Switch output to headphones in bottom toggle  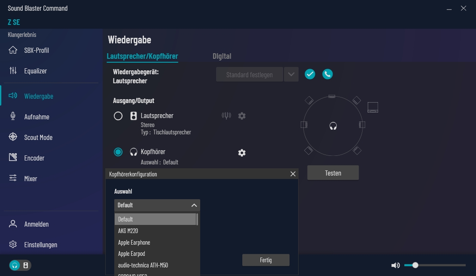15,265
